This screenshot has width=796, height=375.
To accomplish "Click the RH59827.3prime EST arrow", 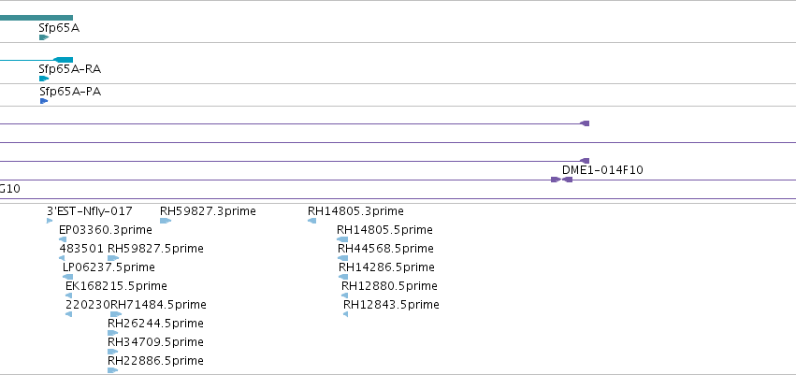I will click(165, 221).
